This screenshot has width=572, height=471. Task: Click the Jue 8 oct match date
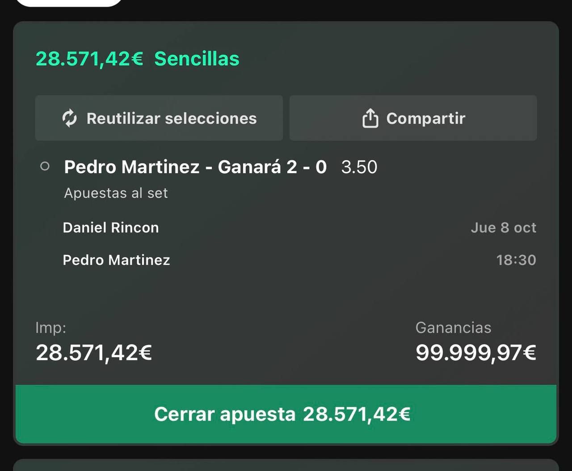click(x=504, y=228)
